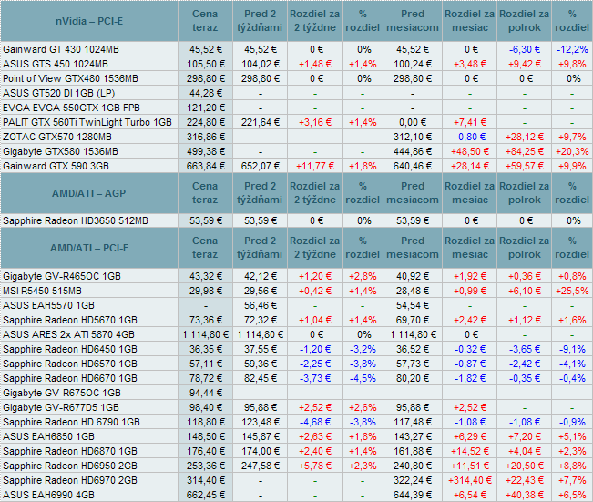Image resolution: width=593 pixels, height=502 pixels.
Task: Click the AMD/ATI – PCI-E section header
Action: pos(89,248)
